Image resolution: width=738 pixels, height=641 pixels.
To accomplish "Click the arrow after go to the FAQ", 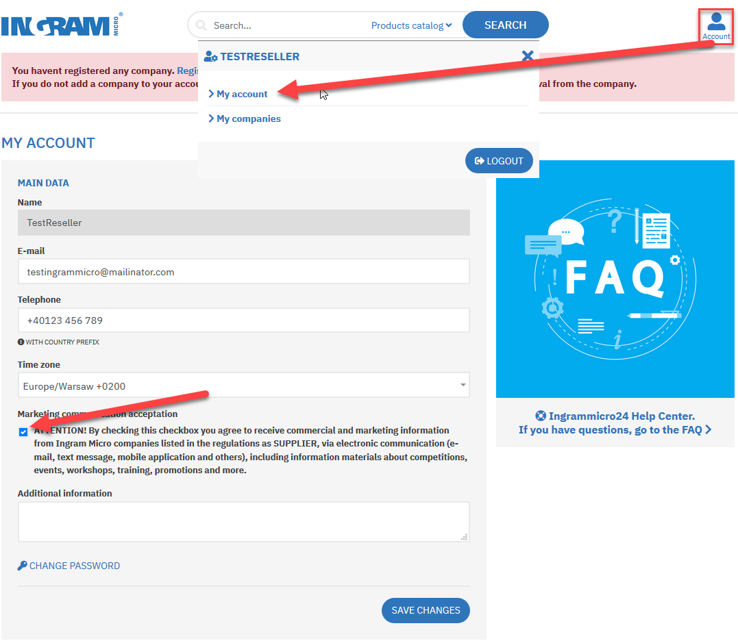I will click(x=709, y=429).
